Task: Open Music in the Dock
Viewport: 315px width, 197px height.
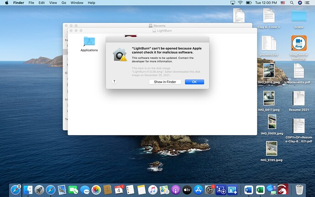Action: point(152,190)
